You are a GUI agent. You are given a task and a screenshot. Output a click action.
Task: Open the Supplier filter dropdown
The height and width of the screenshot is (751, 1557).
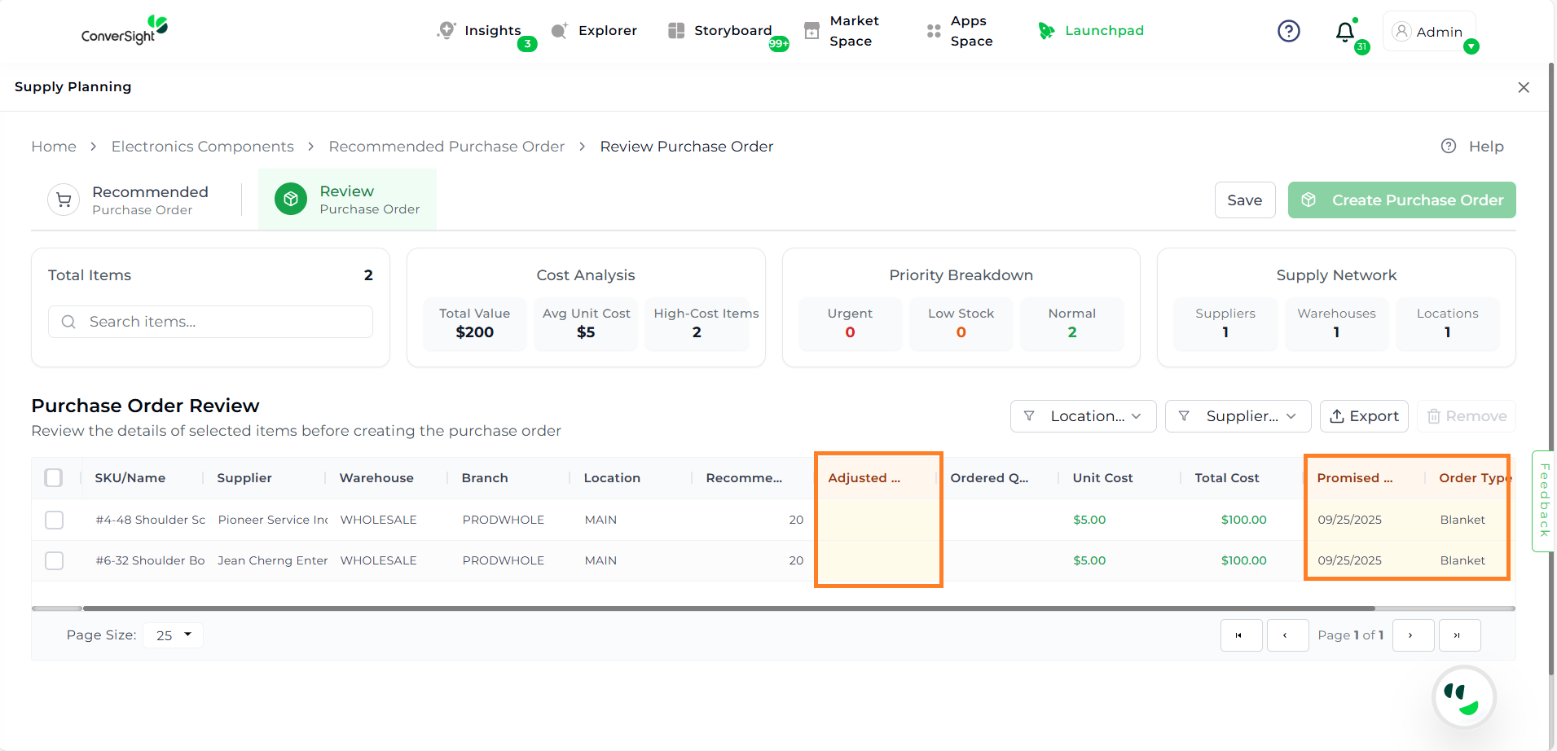[1237, 416]
